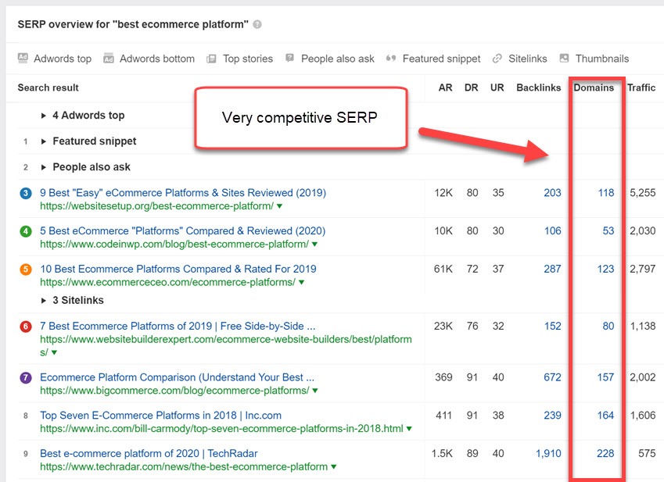Click the Featured snippet quote icon
This screenshot has width=664, height=482.
392,59
